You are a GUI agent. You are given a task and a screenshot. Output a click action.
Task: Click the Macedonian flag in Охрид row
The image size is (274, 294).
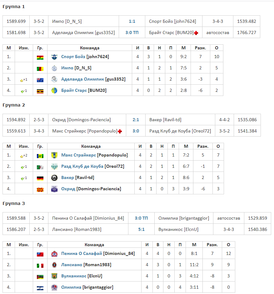tap(40, 190)
